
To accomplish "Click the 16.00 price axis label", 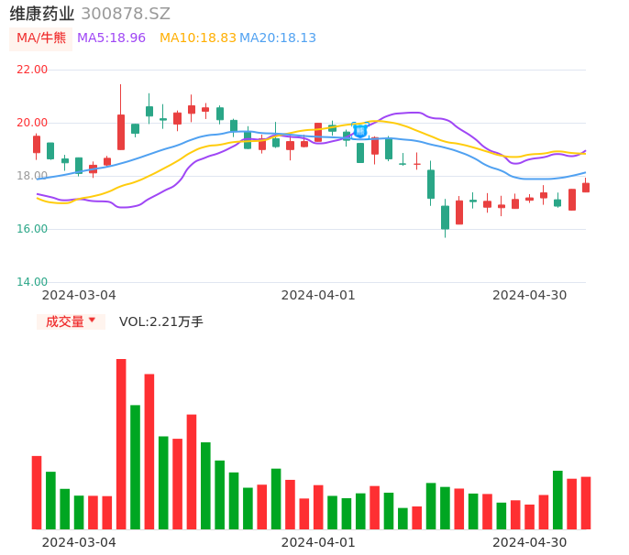I will (x=33, y=229).
